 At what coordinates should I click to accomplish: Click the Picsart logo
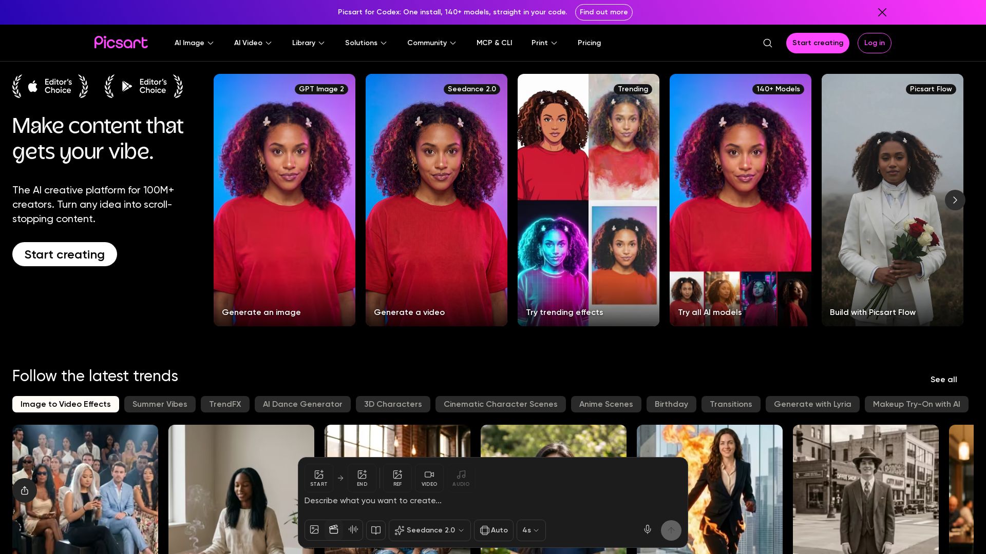[x=121, y=43]
